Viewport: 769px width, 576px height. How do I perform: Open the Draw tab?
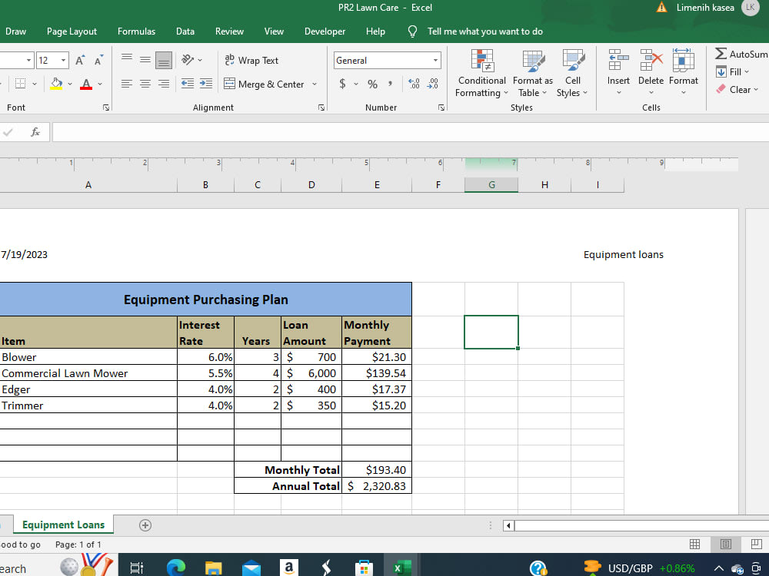coord(15,31)
